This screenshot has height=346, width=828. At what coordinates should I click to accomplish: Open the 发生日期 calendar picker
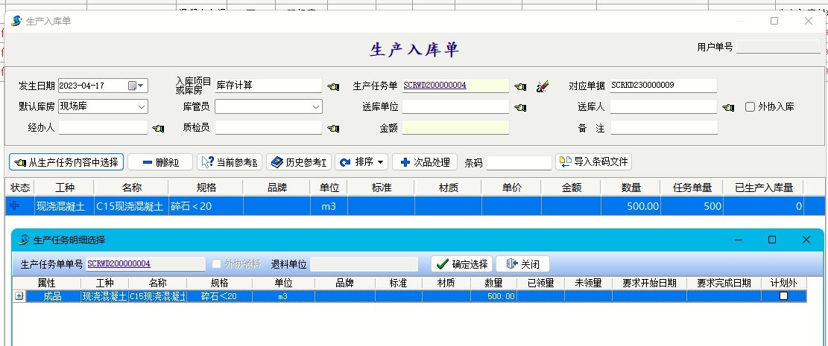136,86
